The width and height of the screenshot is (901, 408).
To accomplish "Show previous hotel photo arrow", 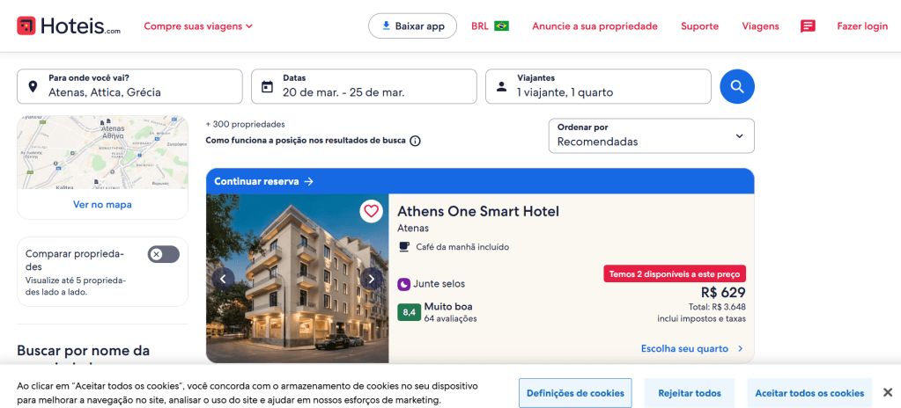I will 224,279.
